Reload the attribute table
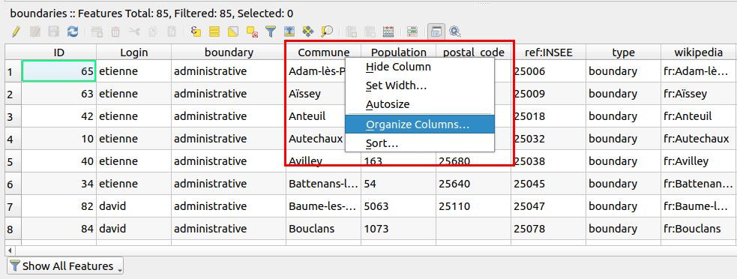Image resolution: width=737 pixels, height=279 pixels. [x=73, y=31]
